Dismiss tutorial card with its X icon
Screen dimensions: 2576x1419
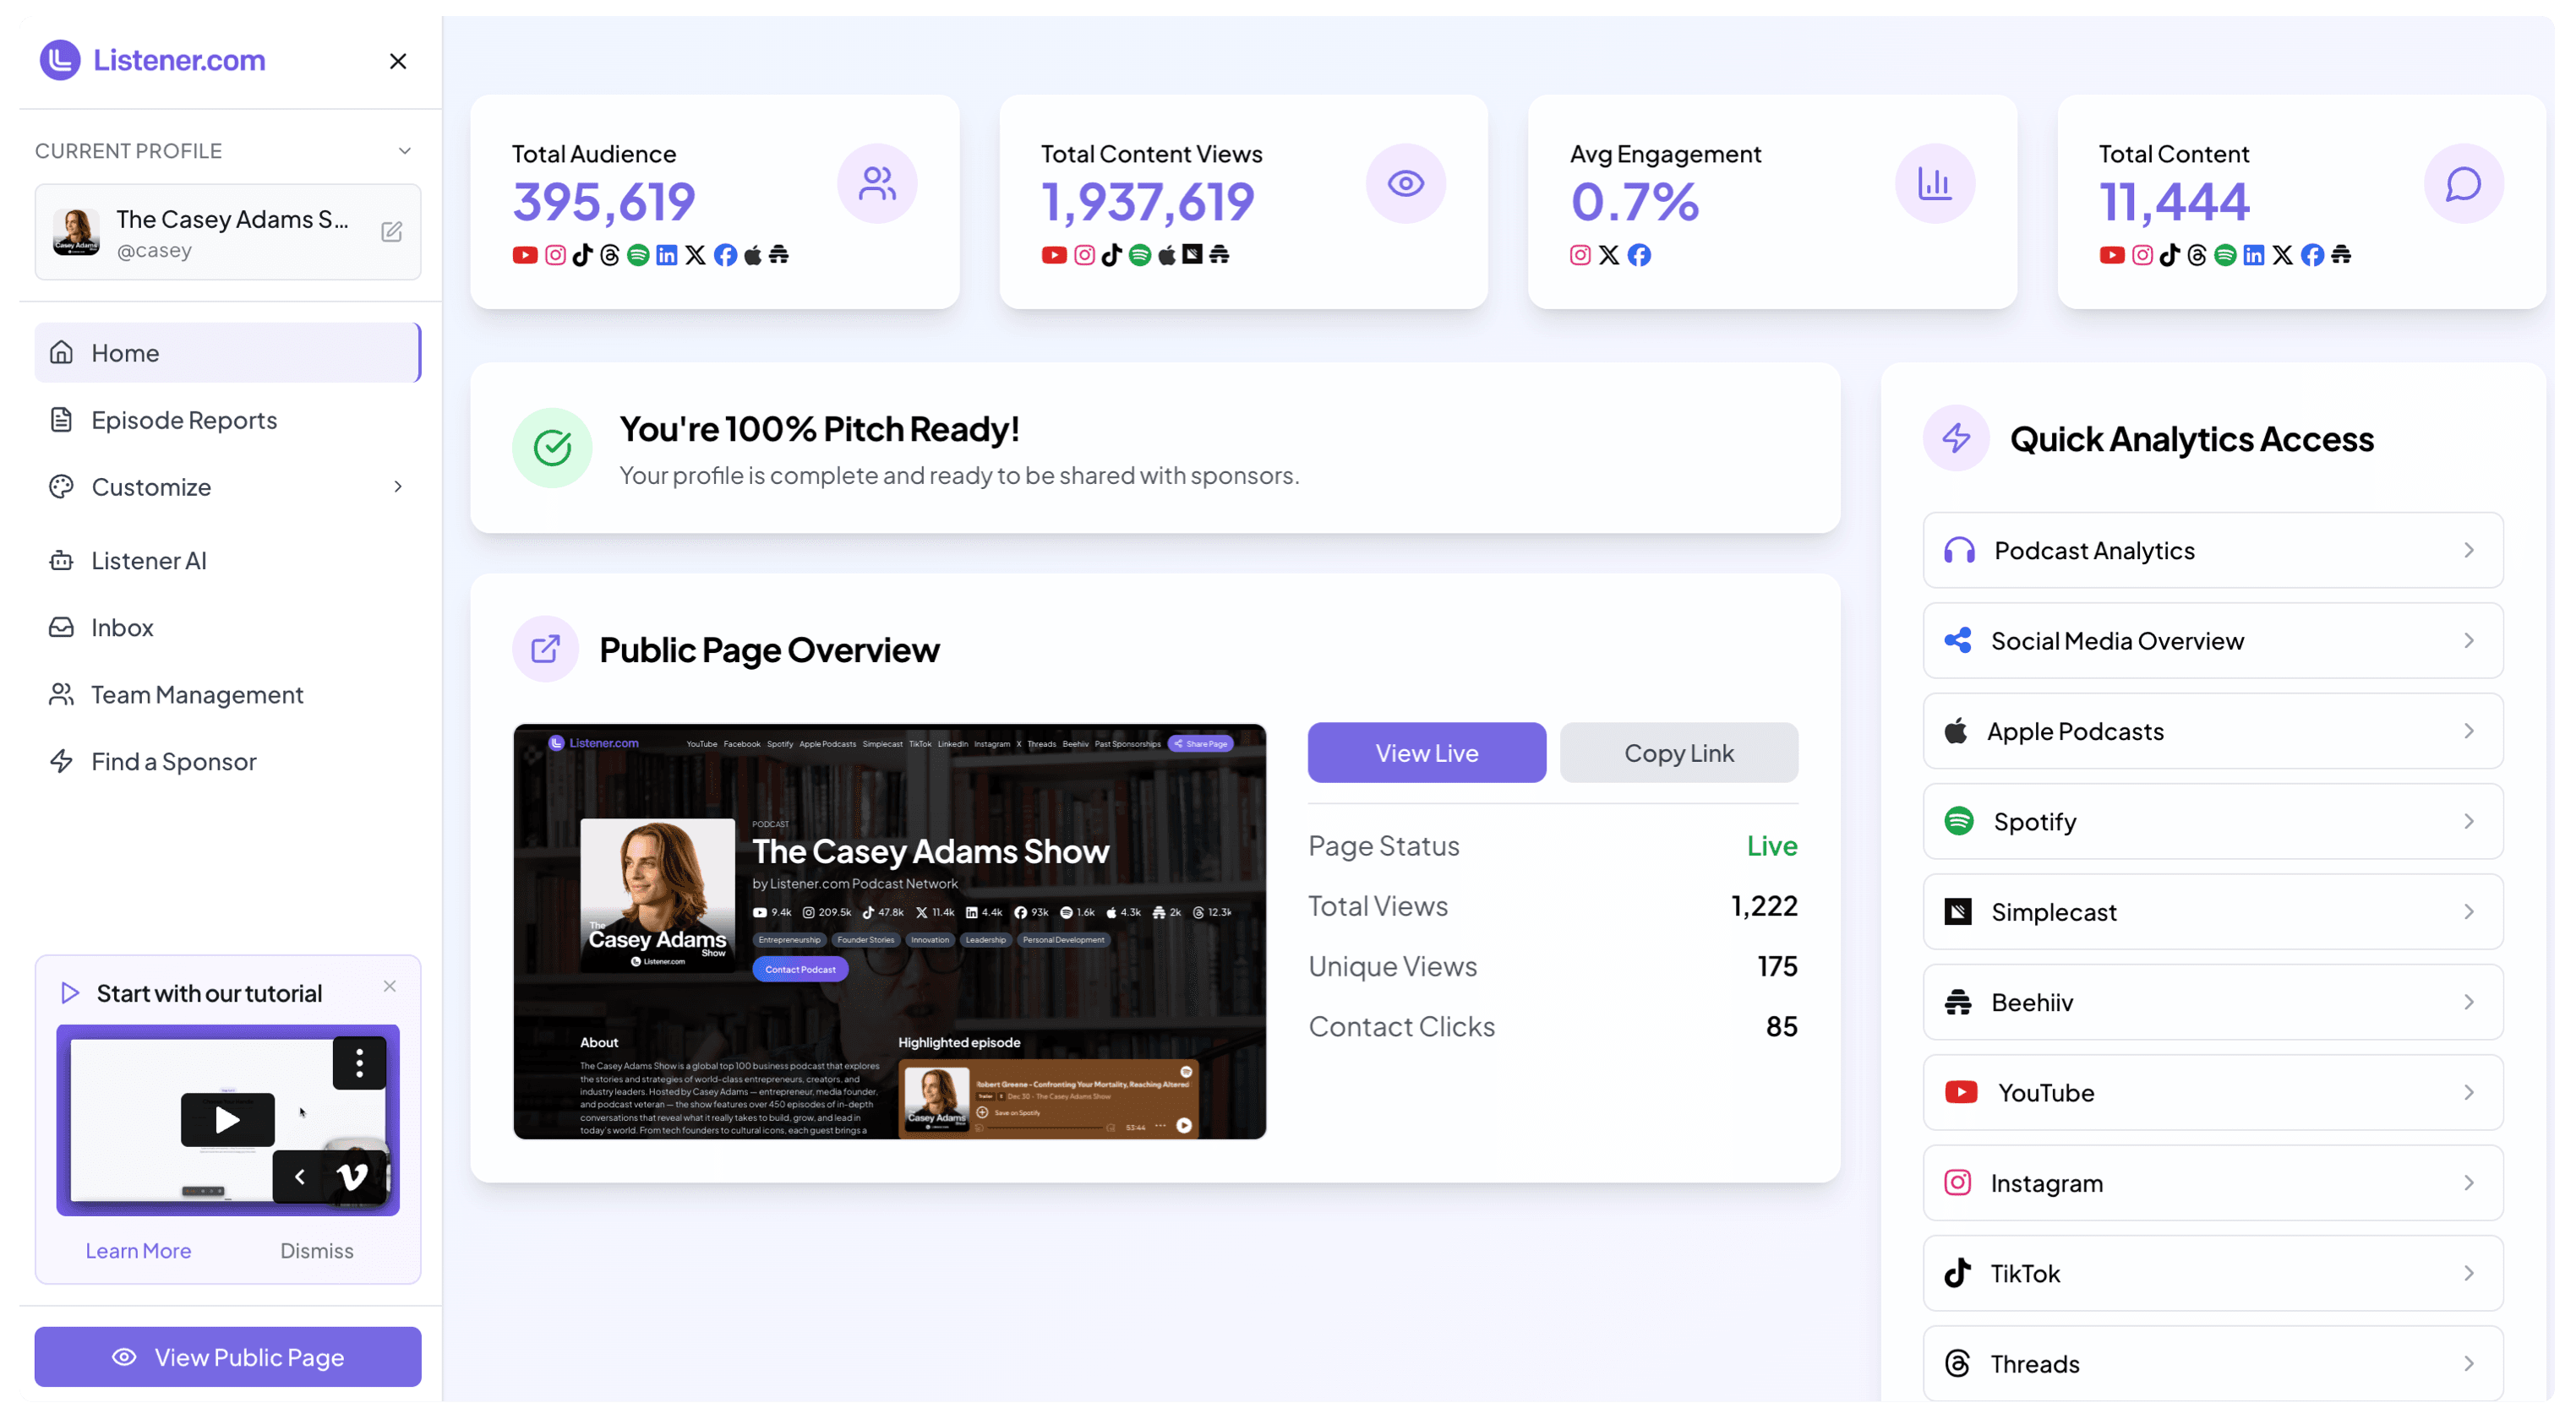pyautogui.click(x=390, y=987)
